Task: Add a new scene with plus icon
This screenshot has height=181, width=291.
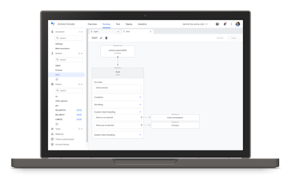Action: click(x=57, y=79)
